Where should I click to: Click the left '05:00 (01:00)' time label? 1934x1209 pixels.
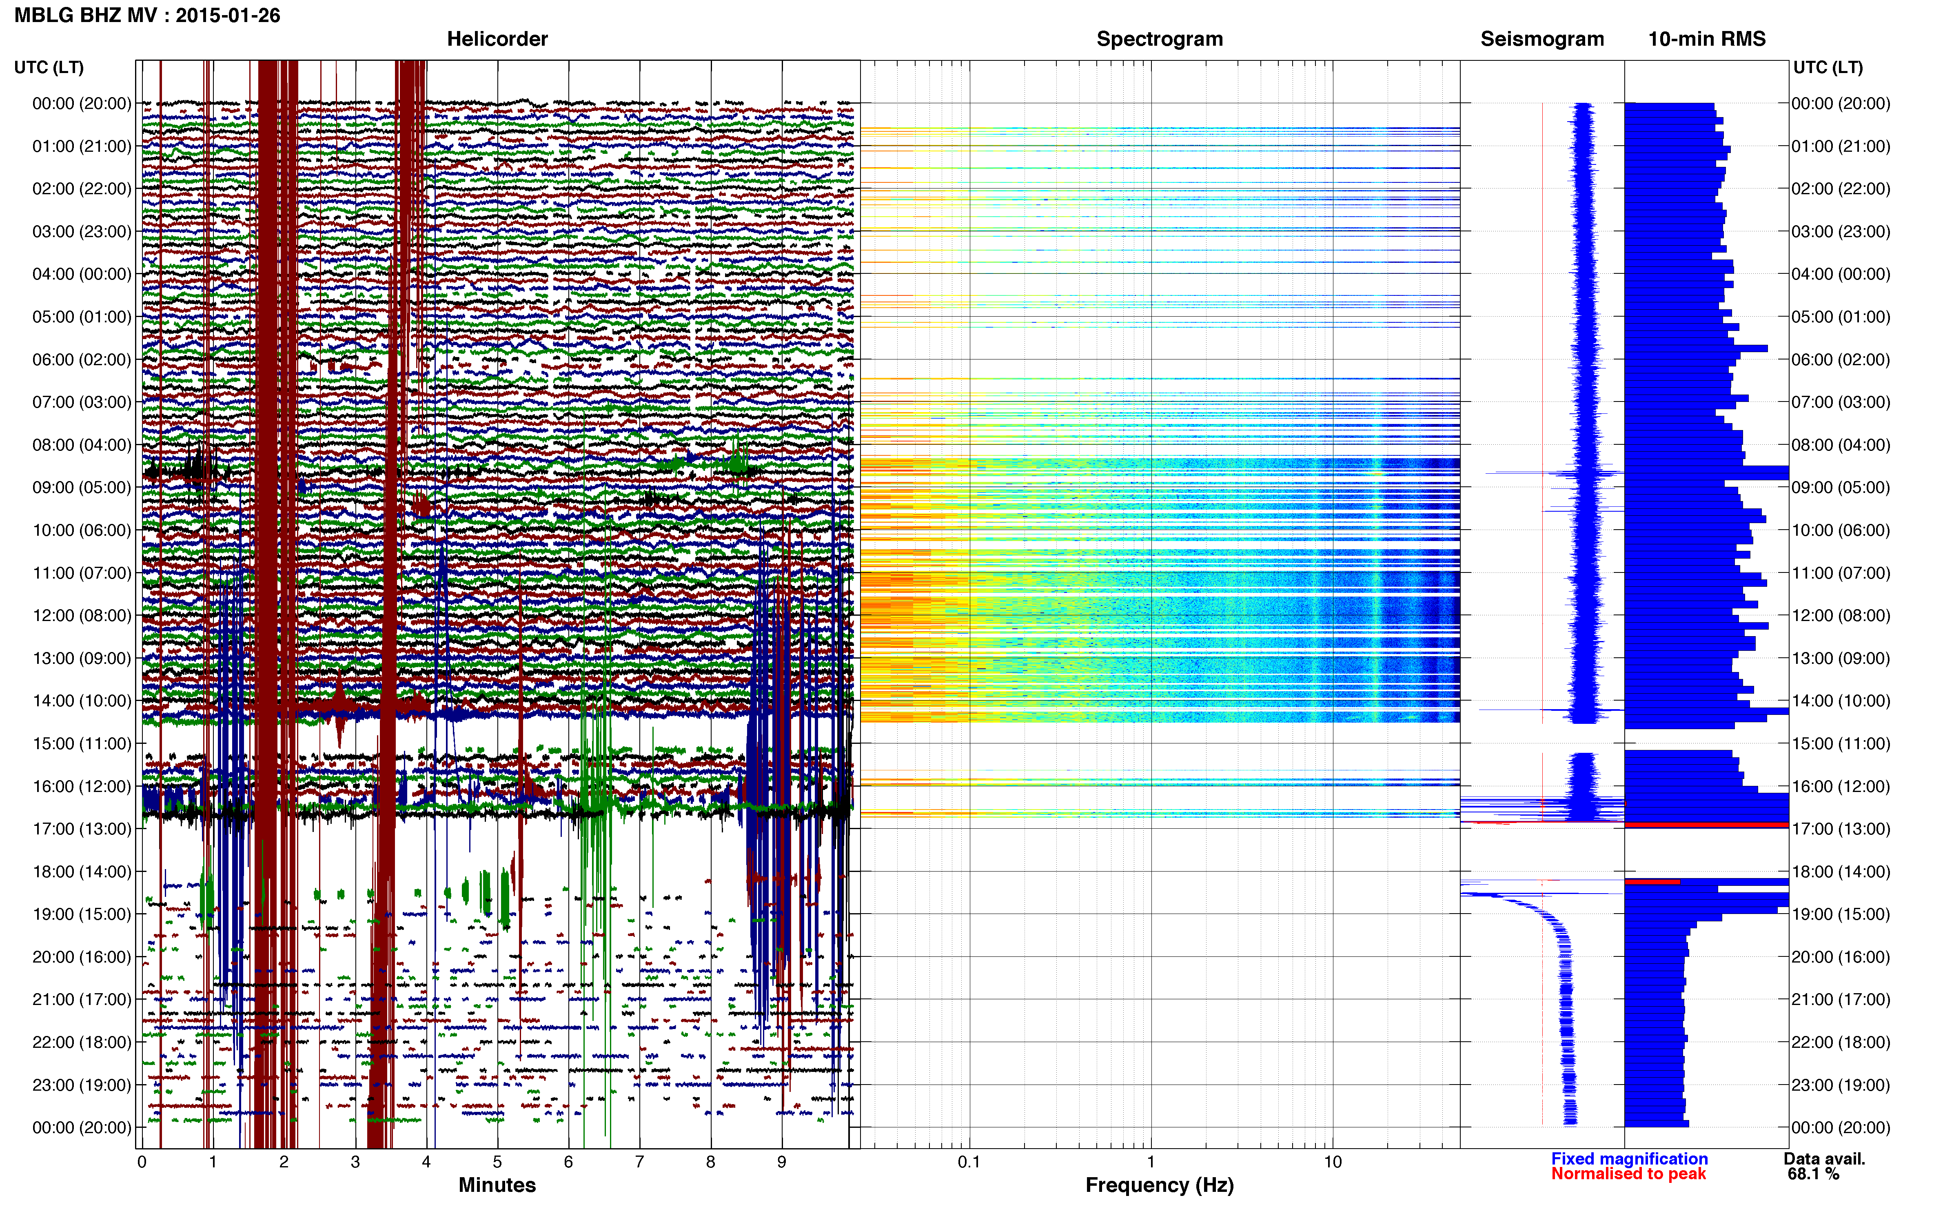(x=82, y=317)
